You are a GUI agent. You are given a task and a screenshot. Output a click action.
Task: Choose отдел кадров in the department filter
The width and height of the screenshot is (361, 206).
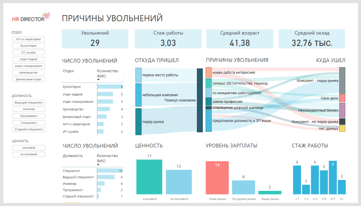pos(29,59)
